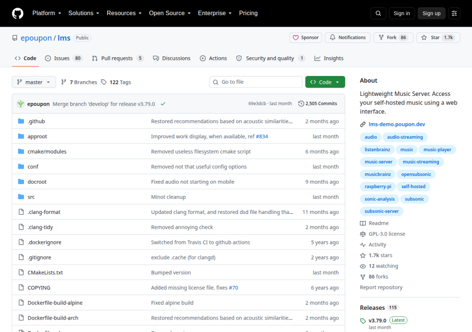Click the Sign in button
This screenshot has width=472, height=332.
coord(401,13)
